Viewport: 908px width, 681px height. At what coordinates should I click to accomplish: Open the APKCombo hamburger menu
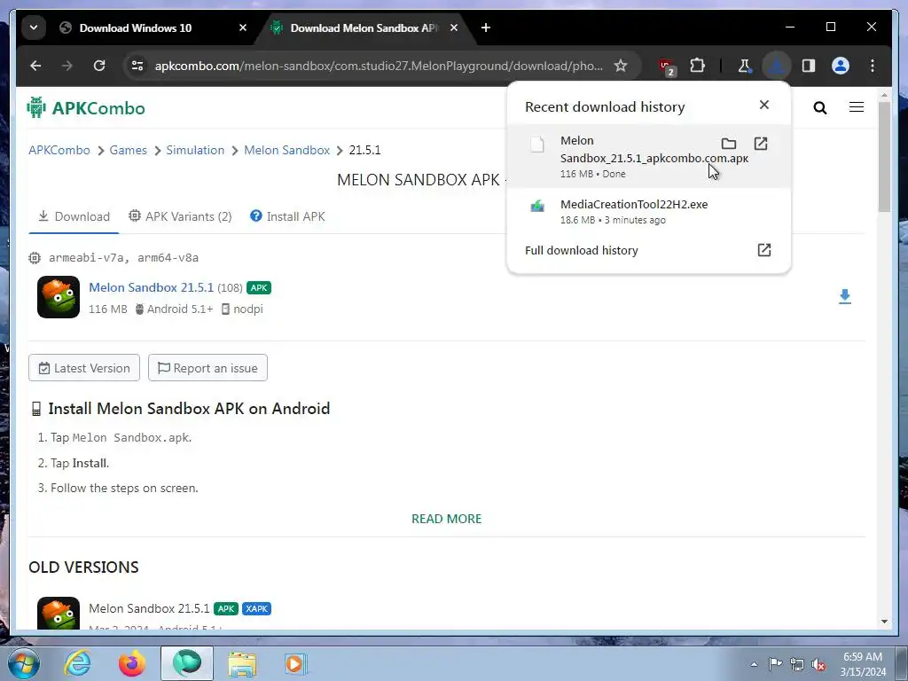click(857, 107)
